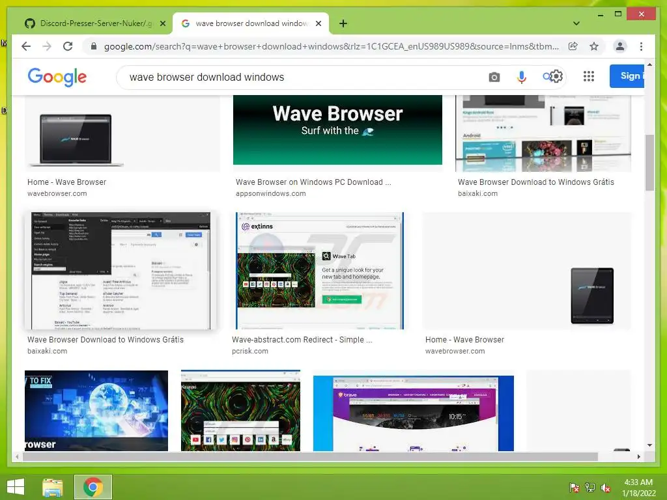This screenshot has height=500, width=667.
Task: Go back to previous page
Action: [x=26, y=46]
